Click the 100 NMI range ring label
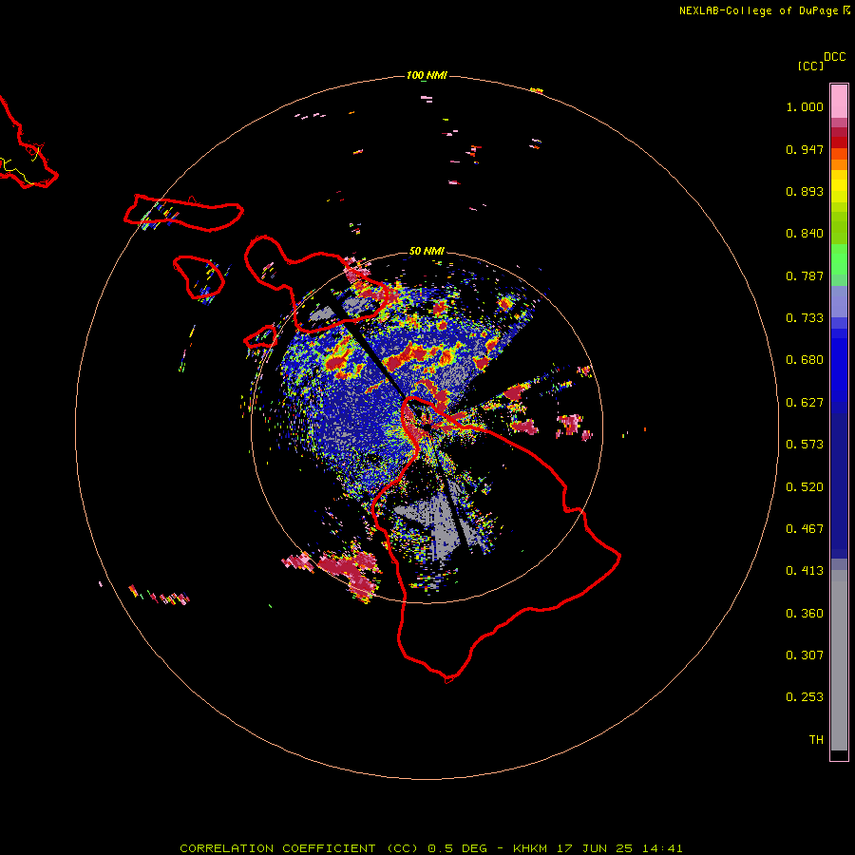855x855 pixels. [x=427, y=75]
